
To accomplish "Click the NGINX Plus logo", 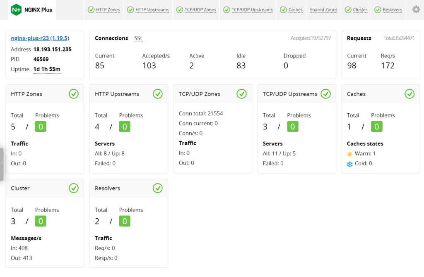I will [32, 10].
